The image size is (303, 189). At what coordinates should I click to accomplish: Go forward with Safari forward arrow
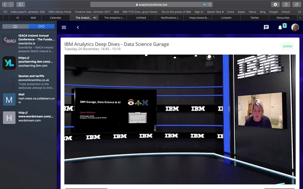(11, 4)
